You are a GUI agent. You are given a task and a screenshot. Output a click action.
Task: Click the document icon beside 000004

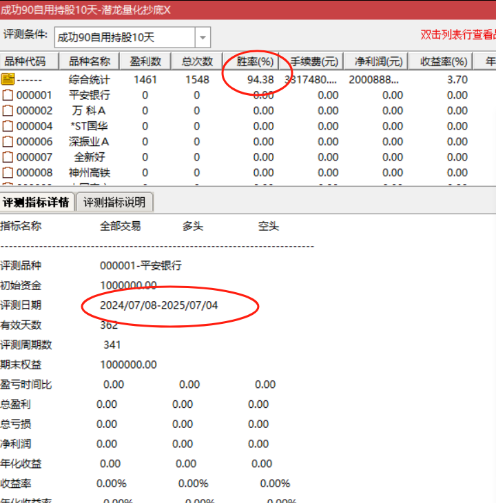pos(8,126)
